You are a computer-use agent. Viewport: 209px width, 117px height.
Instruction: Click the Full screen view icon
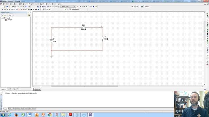tap(142, 6)
